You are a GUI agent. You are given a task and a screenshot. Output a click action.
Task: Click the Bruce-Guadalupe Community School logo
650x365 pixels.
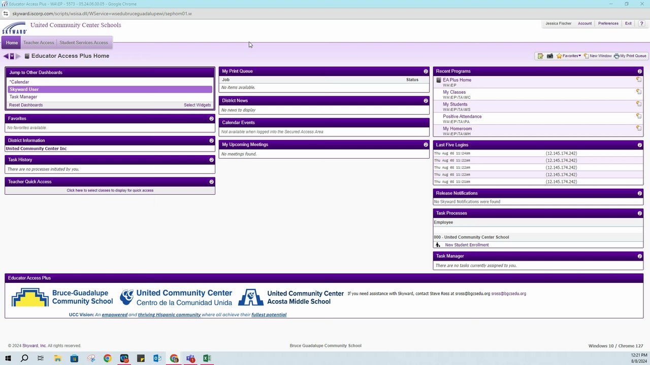(x=62, y=297)
